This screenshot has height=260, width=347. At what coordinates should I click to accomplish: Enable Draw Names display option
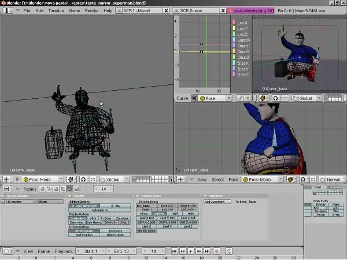(93, 222)
